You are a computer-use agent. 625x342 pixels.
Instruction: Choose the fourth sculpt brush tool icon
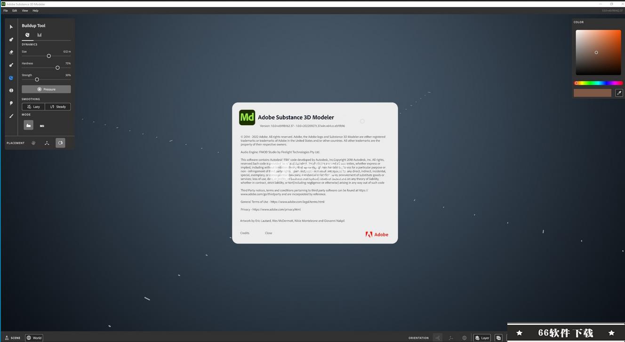(11, 65)
